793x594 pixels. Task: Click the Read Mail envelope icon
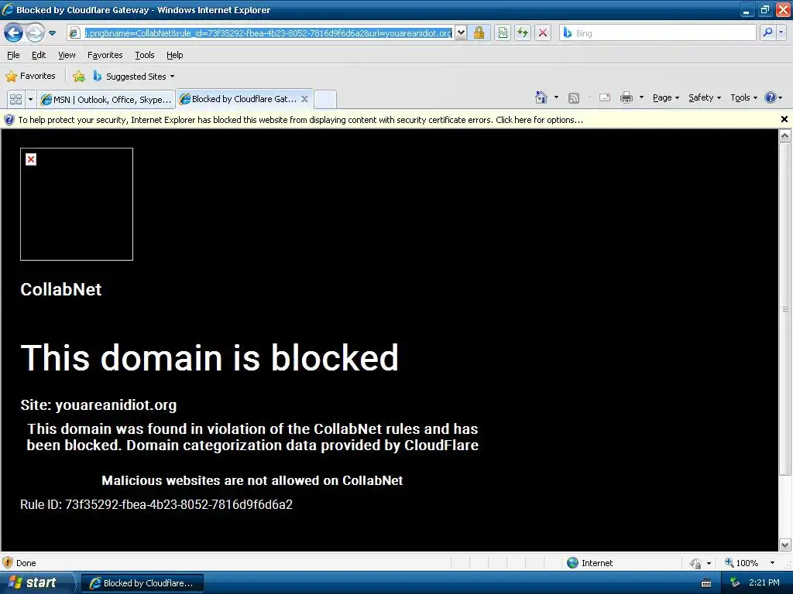point(604,97)
